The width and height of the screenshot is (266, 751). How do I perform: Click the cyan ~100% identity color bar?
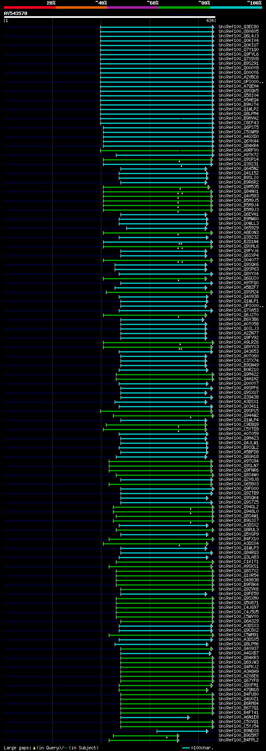(236, 7)
